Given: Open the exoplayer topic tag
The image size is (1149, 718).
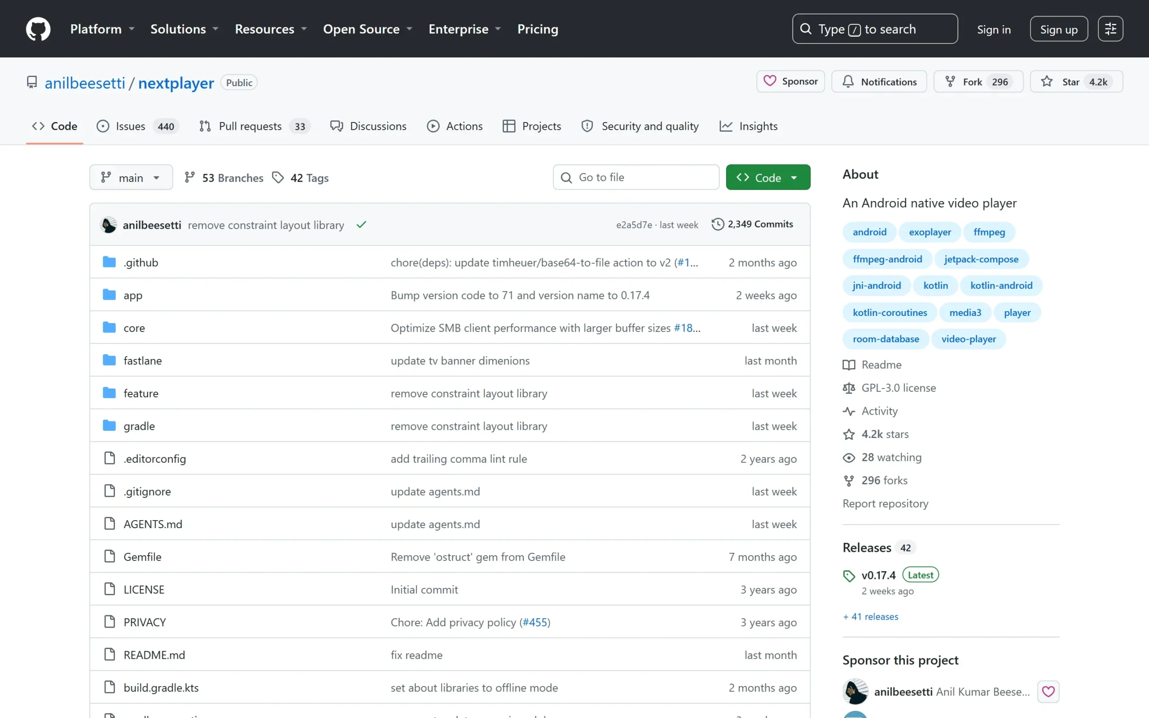Looking at the screenshot, I should click(930, 232).
